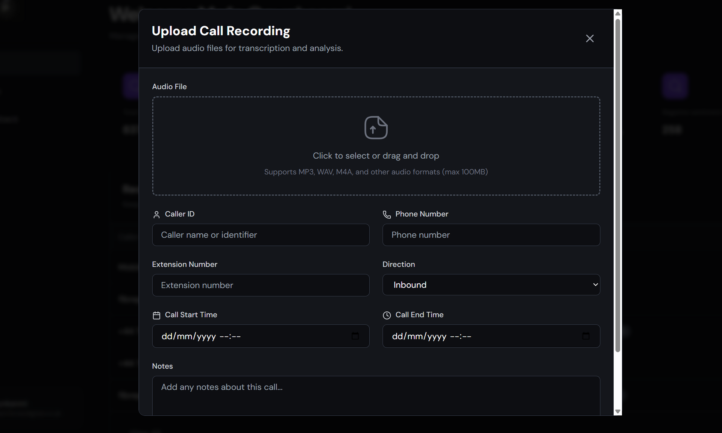The height and width of the screenshot is (433, 722).
Task: Click the Direction dropdown chevron arrow
Action: tap(595, 285)
